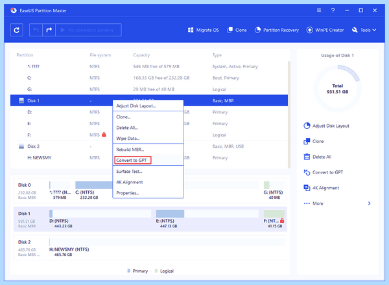Select the *: ???? partition row
The height and width of the screenshot is (285, 389).
149,67
